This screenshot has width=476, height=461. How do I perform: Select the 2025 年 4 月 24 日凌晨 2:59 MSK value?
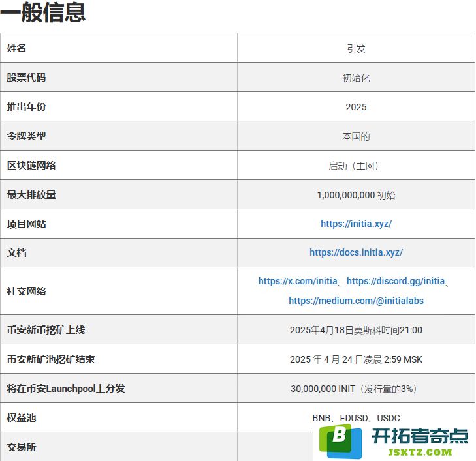click(356, 359)
